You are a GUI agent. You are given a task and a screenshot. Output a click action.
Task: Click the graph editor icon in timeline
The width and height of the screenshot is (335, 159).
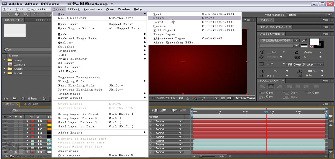[x=183, y=110]
